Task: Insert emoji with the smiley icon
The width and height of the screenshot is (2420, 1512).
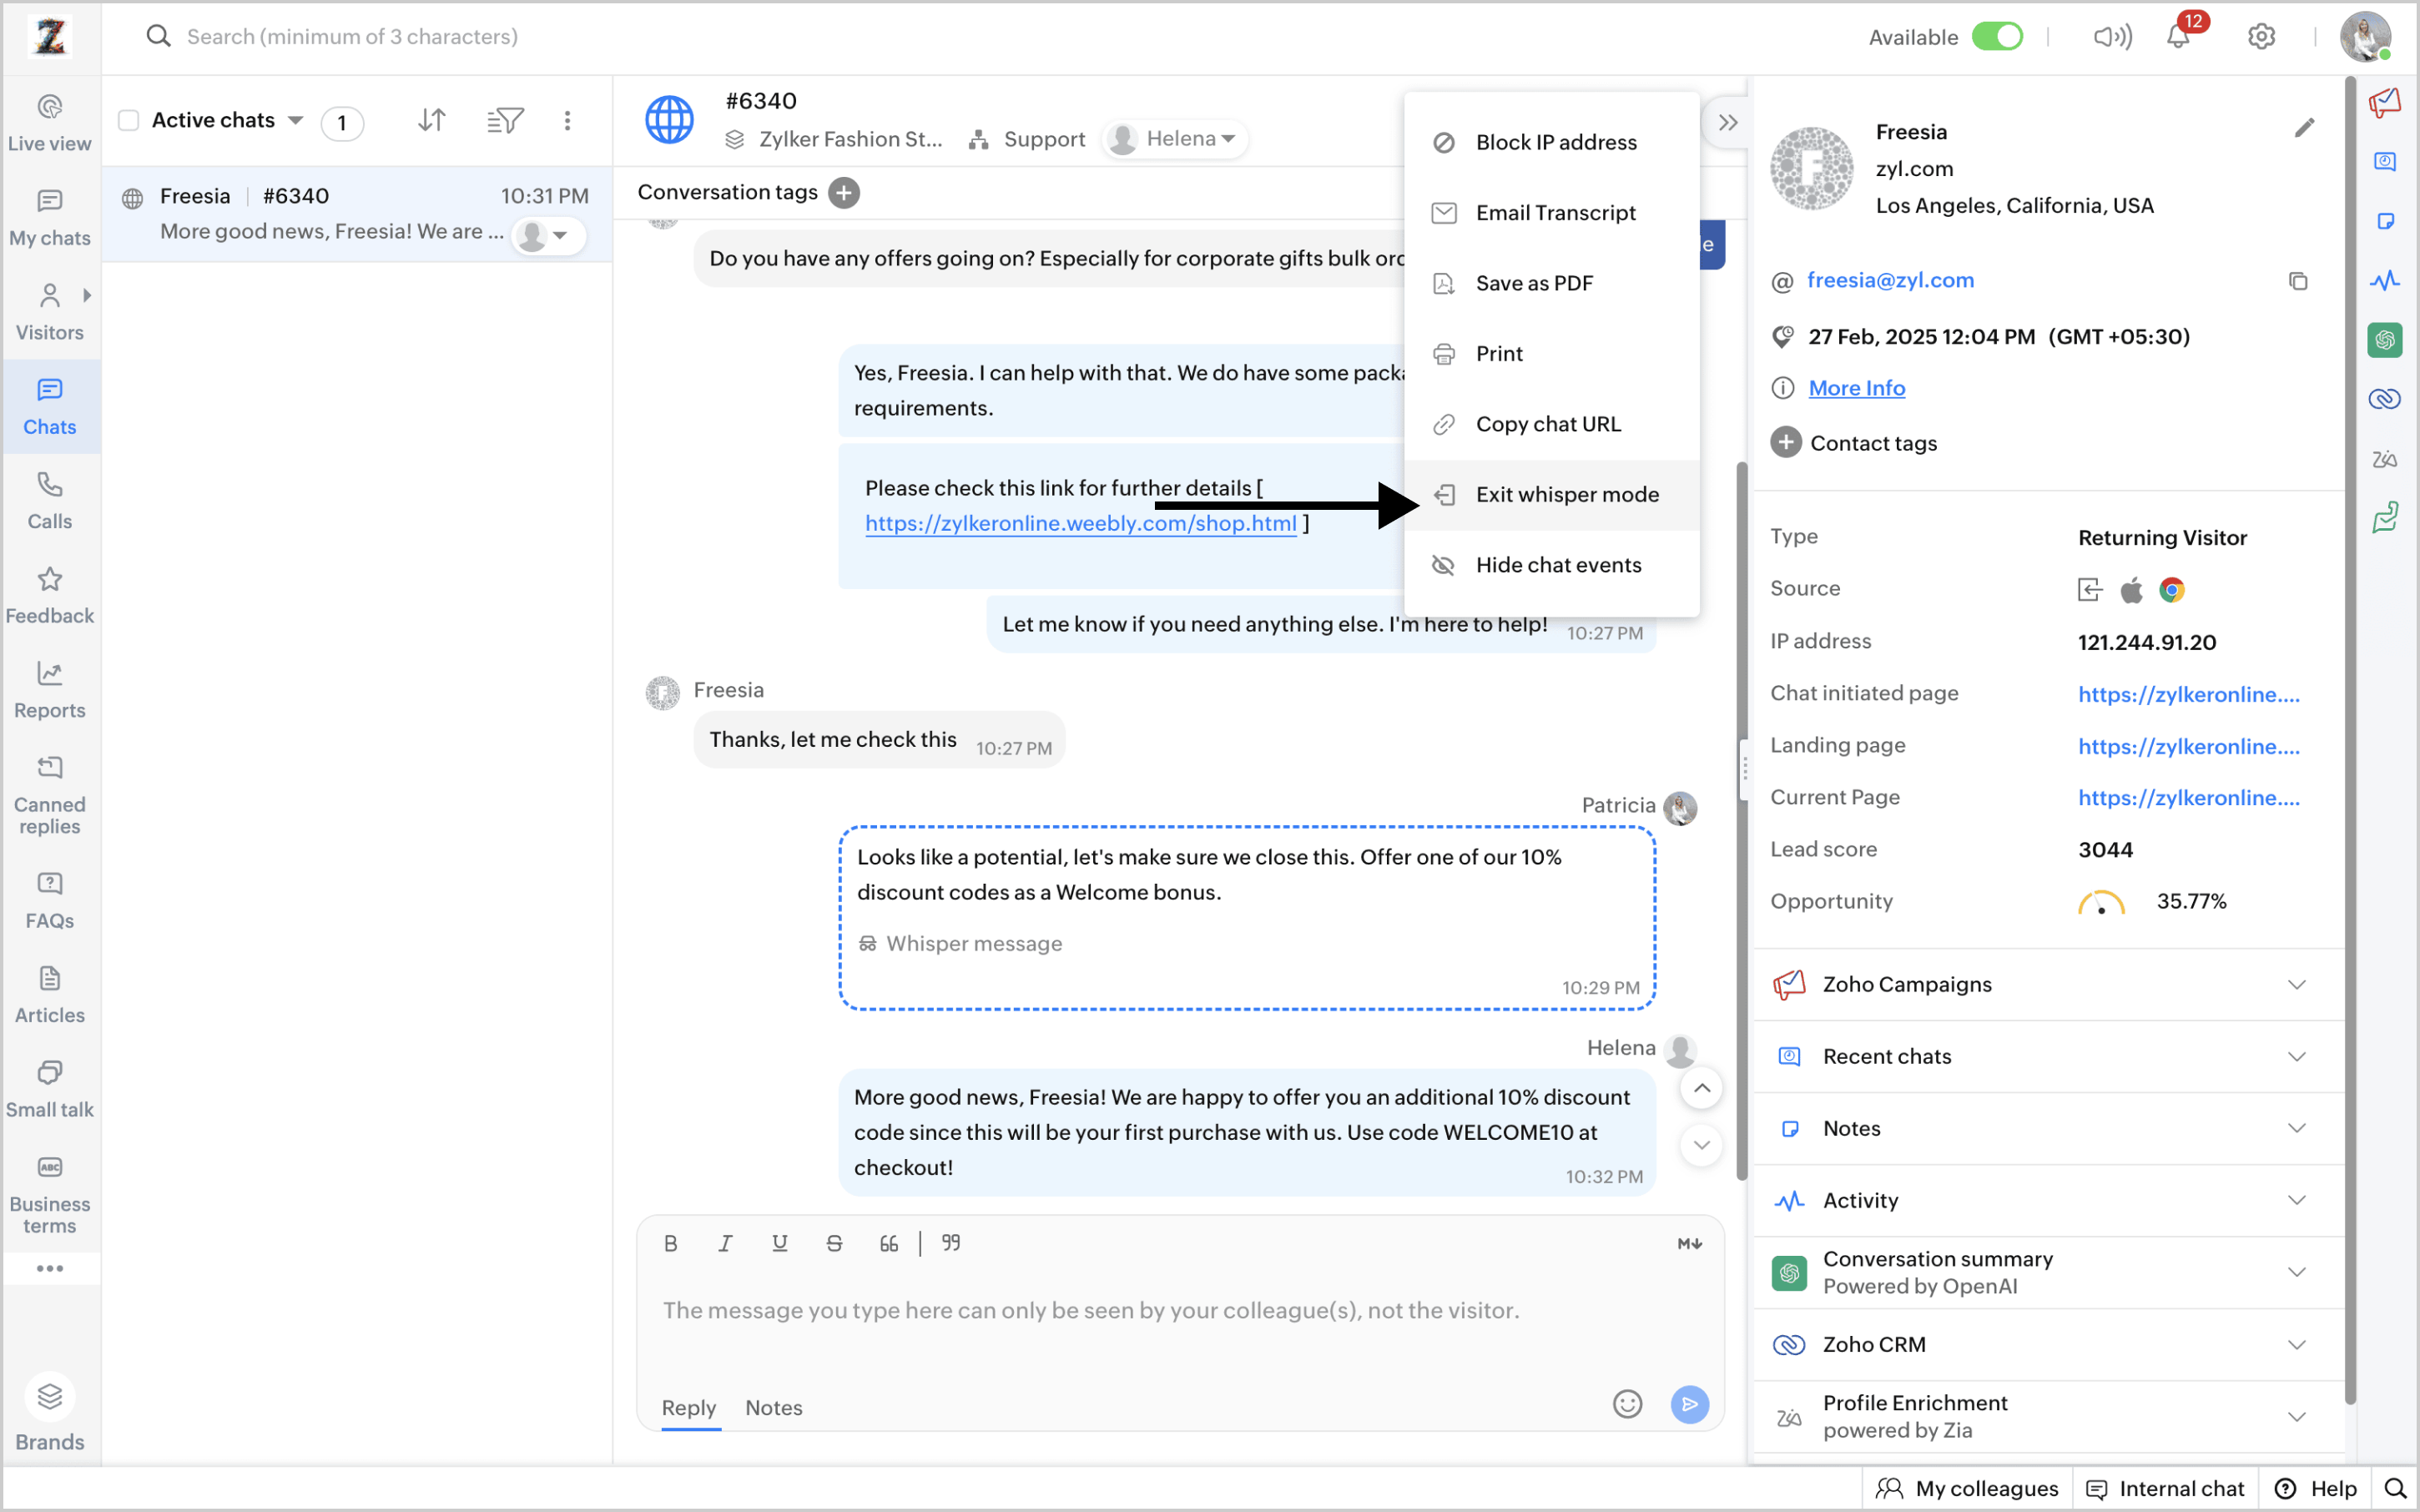Action: tap(1627, 1404)
